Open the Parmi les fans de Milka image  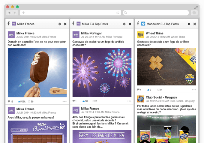pyautogui.click(x=102, y=136)
